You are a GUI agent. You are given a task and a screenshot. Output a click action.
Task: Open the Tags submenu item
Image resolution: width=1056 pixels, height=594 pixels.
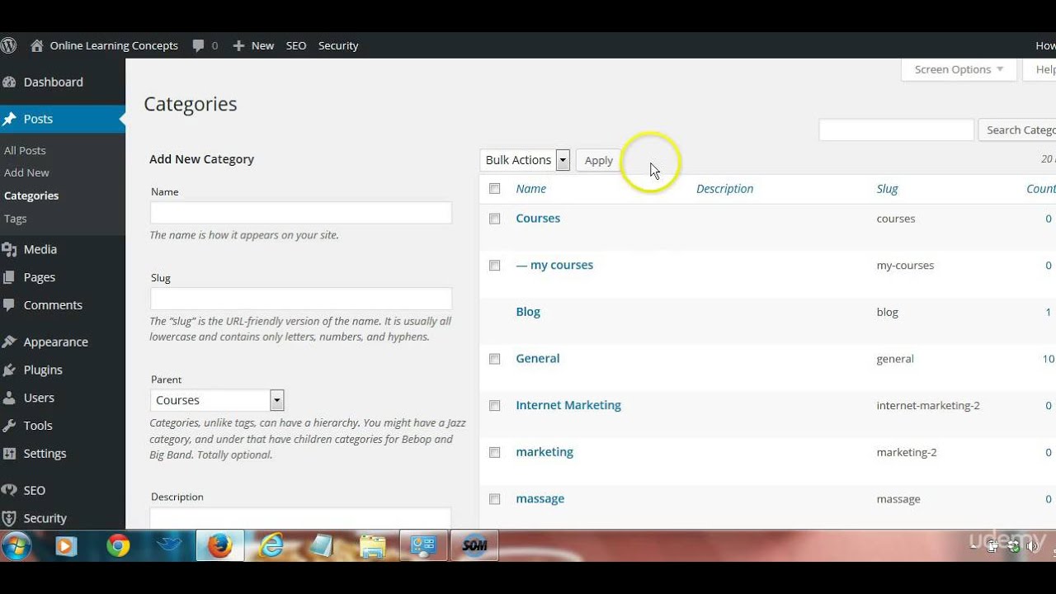16,219
